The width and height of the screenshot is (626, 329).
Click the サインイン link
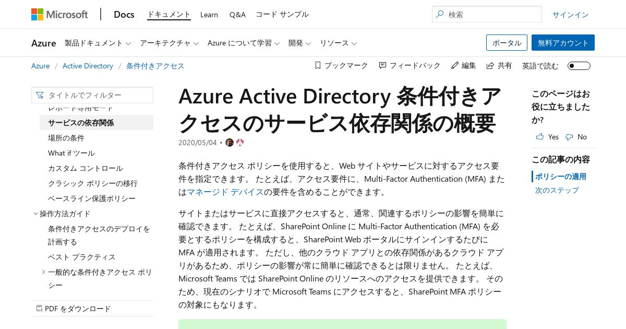pos(571,15)
